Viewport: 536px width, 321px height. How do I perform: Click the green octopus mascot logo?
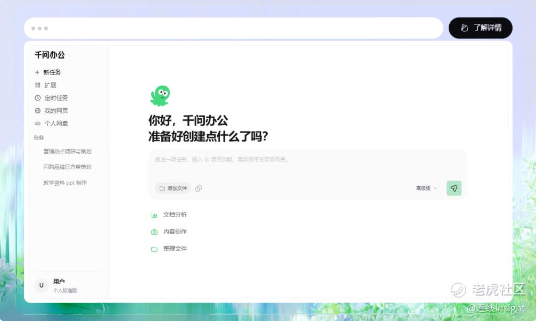[160, 96]
